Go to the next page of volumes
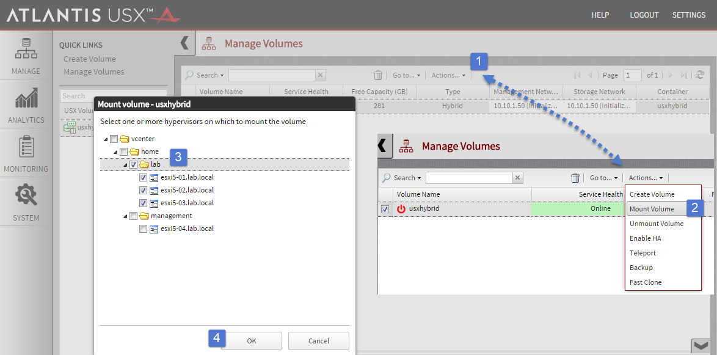The image size is (717, 355). tap(671, 75)
